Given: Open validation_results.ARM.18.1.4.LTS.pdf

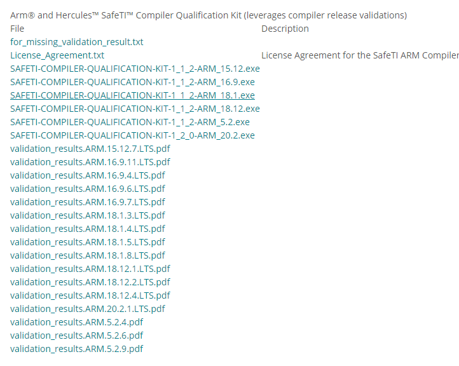Looking at the screenshot, I should tap(88, 229).
